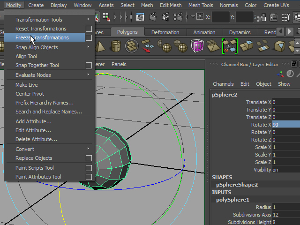Open the Mesh Tools menu

pos(201,5)
